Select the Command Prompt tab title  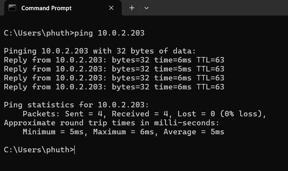(46, 8)
